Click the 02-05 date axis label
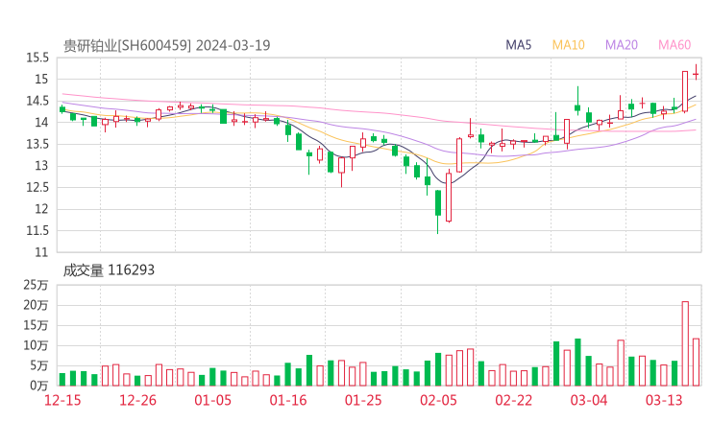The height and width of the screenshot is (422, 711). (438, 400)
